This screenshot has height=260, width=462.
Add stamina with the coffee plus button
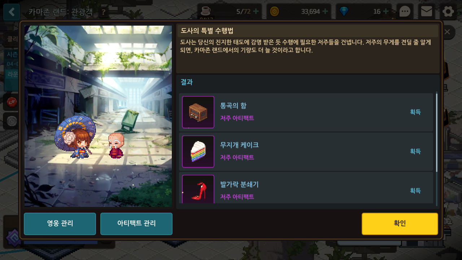[x=256, y=12]
